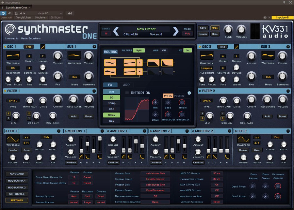Open the Filters Split routing dropdown
Image resolution: width=294 pixels, height=210 pixels.
(139, 50)
